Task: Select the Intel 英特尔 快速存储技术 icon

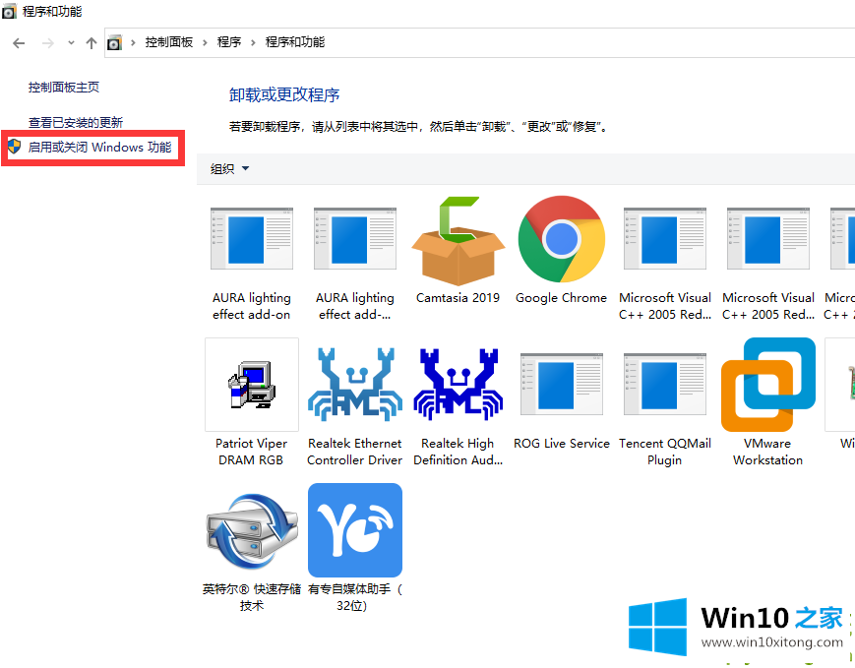Action: (x=251, y=531)
